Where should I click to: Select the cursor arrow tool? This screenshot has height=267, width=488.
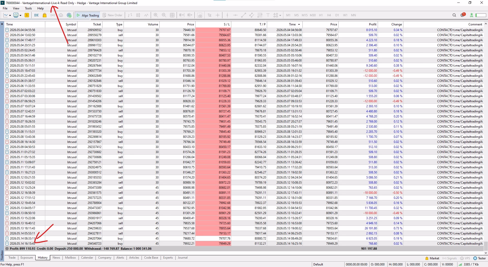pyautogui.click(x=209, y=15)
